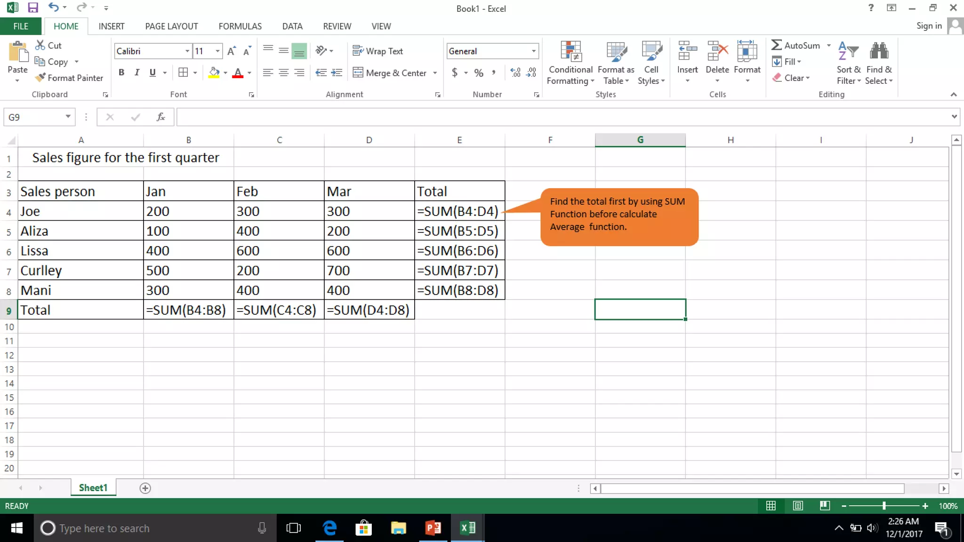Expand the Name Box dropdown arrow
964x542 pixels.
[68, 117]
